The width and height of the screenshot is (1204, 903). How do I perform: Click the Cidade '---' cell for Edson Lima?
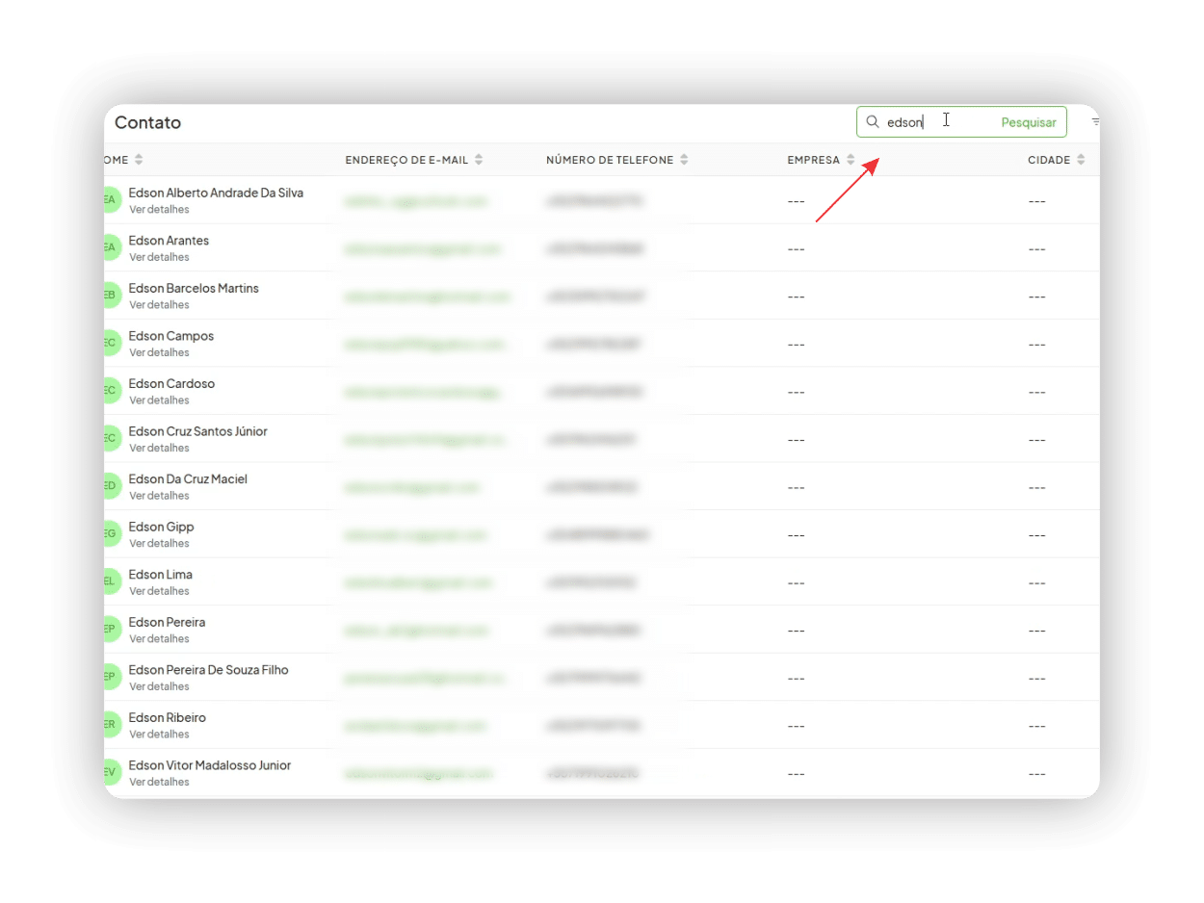tap(1036, 583)
